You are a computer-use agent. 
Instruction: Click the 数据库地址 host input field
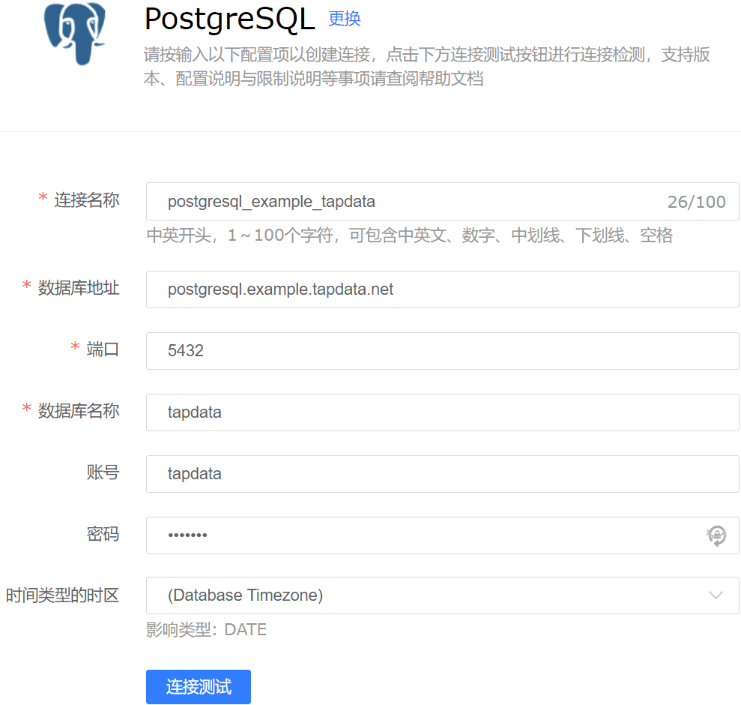pos(442,289)
